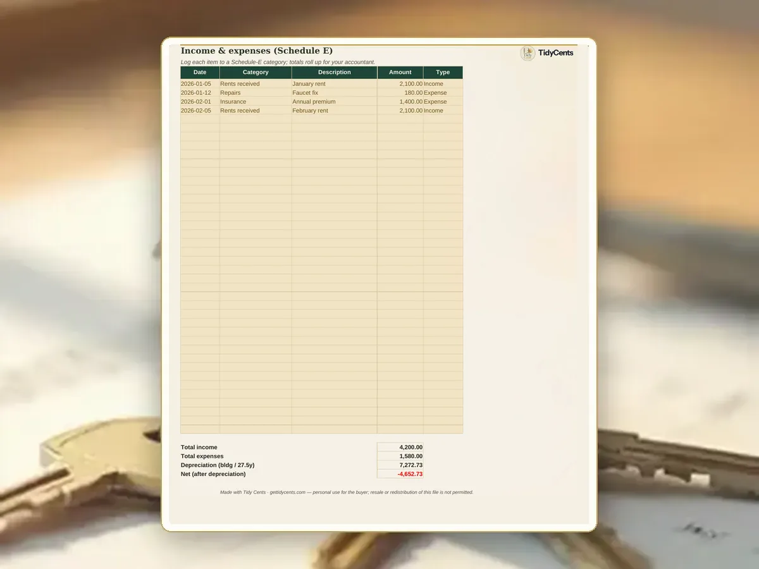The height and width of the screenshot is (569, 759).
Task: Click the Total expenses label
Action: click(202, 456)
